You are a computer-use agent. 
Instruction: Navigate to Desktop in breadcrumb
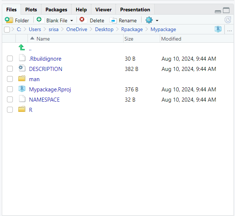tap(104, 30)
